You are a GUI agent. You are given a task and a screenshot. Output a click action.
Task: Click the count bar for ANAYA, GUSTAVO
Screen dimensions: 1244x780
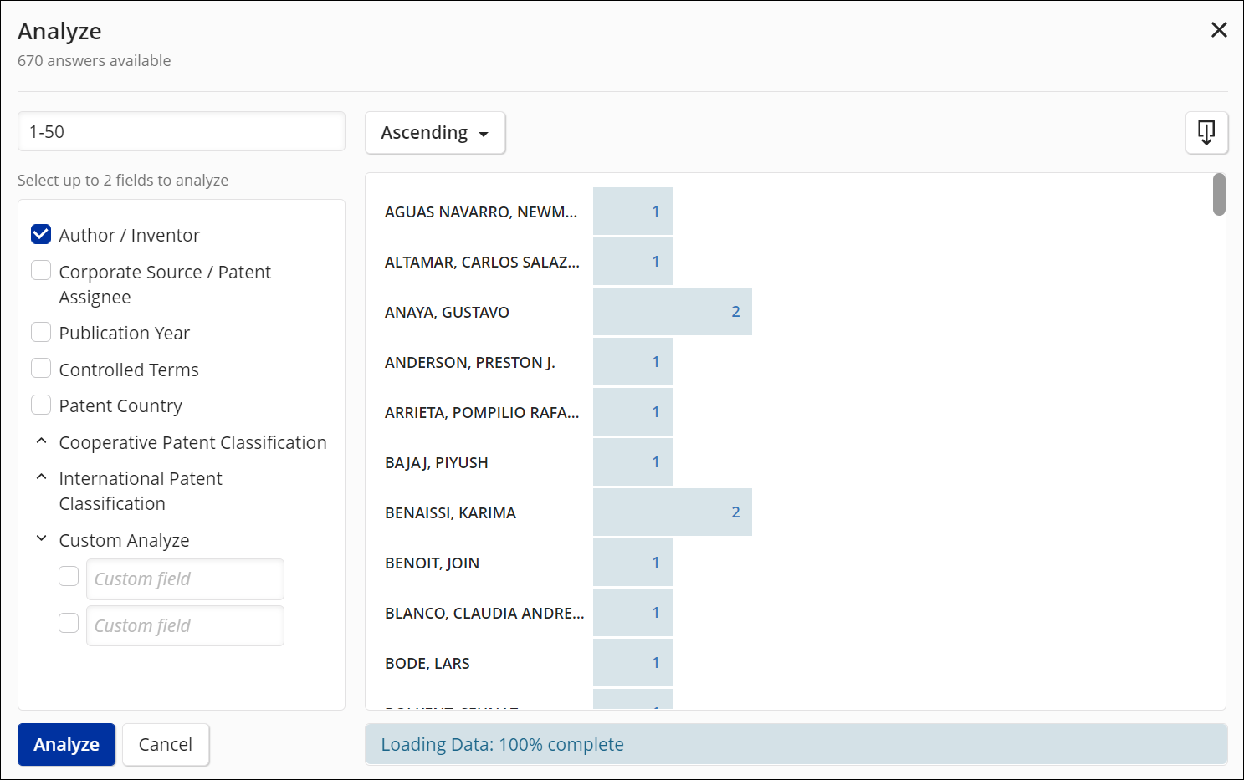click(x=673, y=312)
